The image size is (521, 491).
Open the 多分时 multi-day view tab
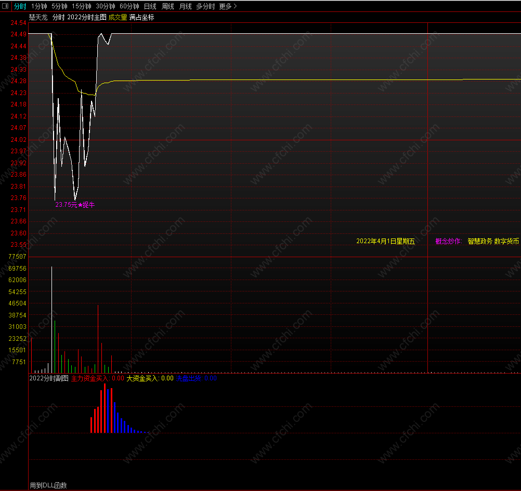[x=205, y=6]
